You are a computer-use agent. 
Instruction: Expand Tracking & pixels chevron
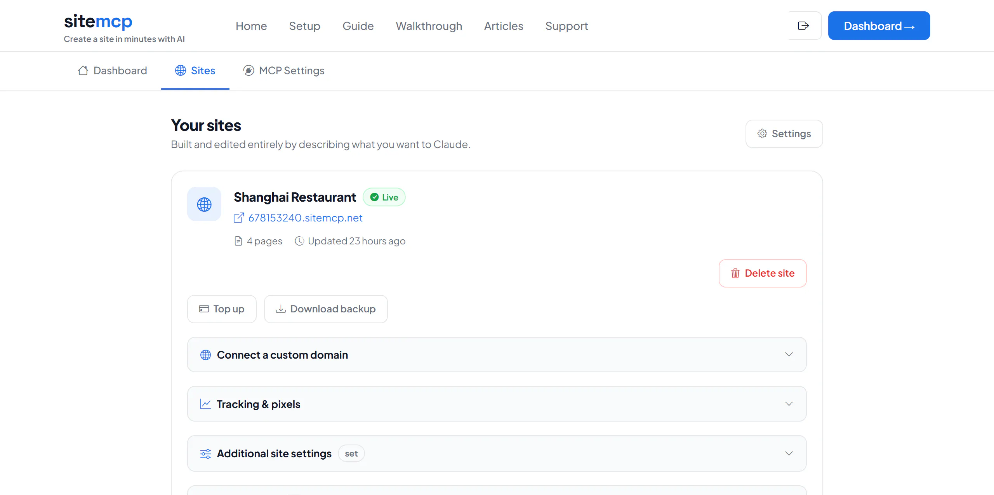[x=789, y=404]
